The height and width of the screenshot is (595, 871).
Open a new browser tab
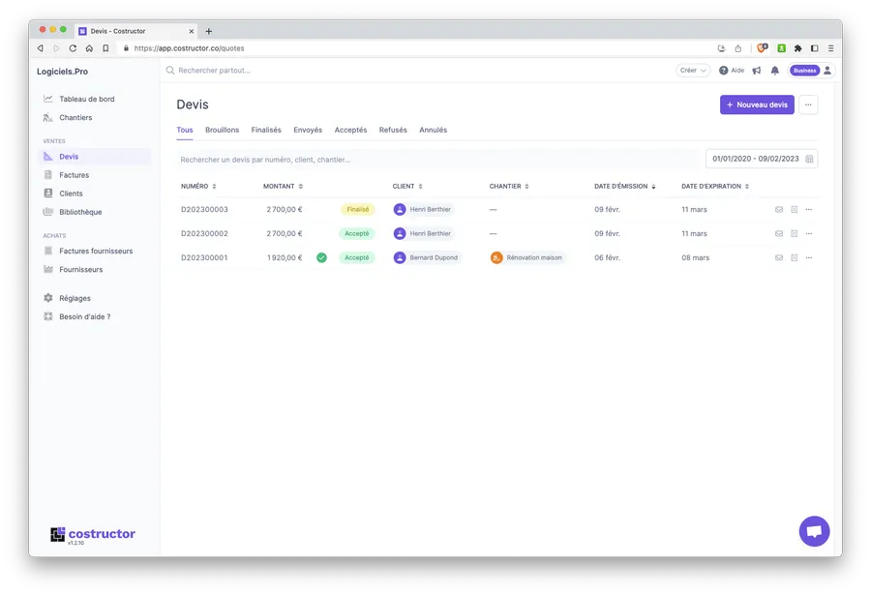pos(209,31)
